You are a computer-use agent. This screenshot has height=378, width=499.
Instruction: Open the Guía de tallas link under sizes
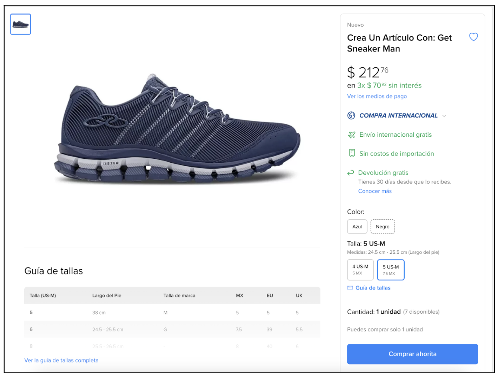click(373, 288)
